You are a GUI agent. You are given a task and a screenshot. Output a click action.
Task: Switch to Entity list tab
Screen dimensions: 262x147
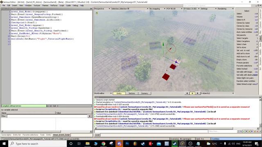click(17, 135)
